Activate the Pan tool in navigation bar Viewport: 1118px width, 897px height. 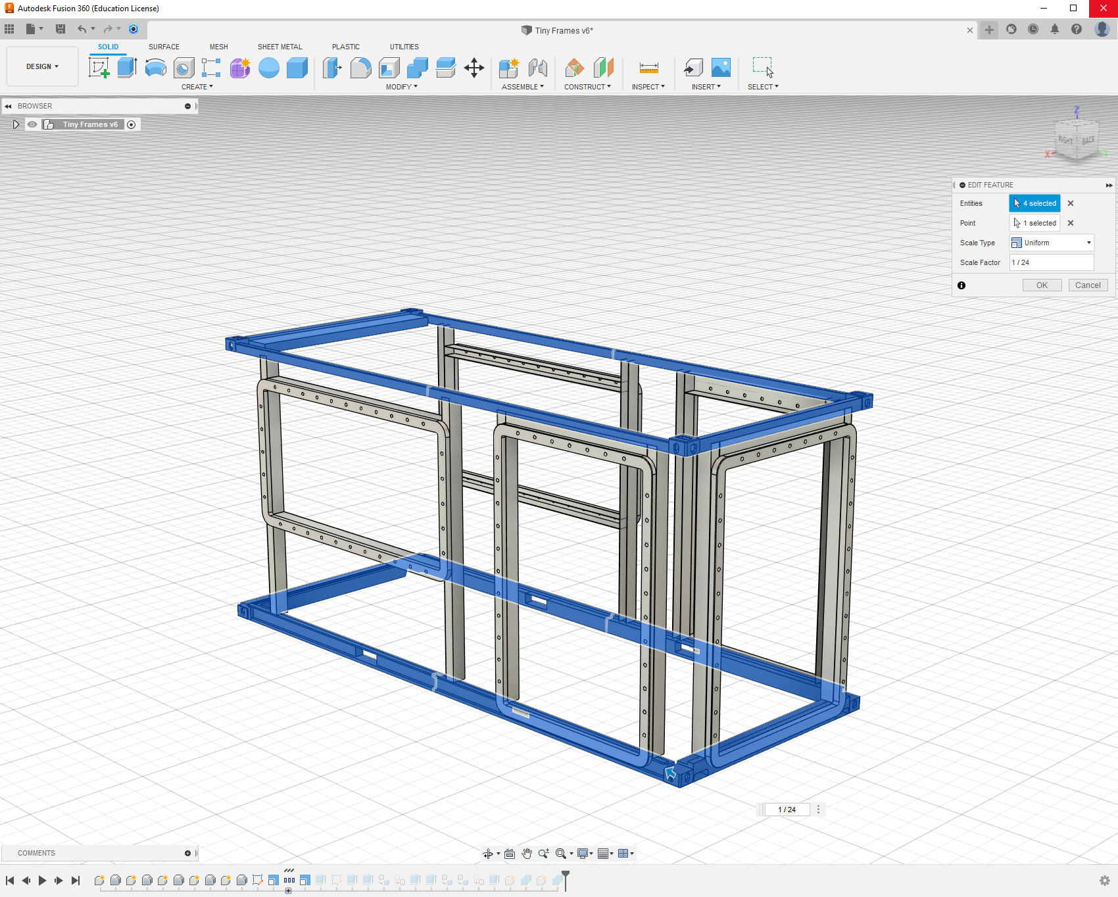coord(526,853)
